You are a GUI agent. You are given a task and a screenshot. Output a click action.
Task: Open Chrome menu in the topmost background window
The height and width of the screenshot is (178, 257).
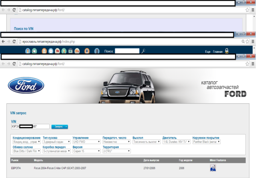(253, 10)
